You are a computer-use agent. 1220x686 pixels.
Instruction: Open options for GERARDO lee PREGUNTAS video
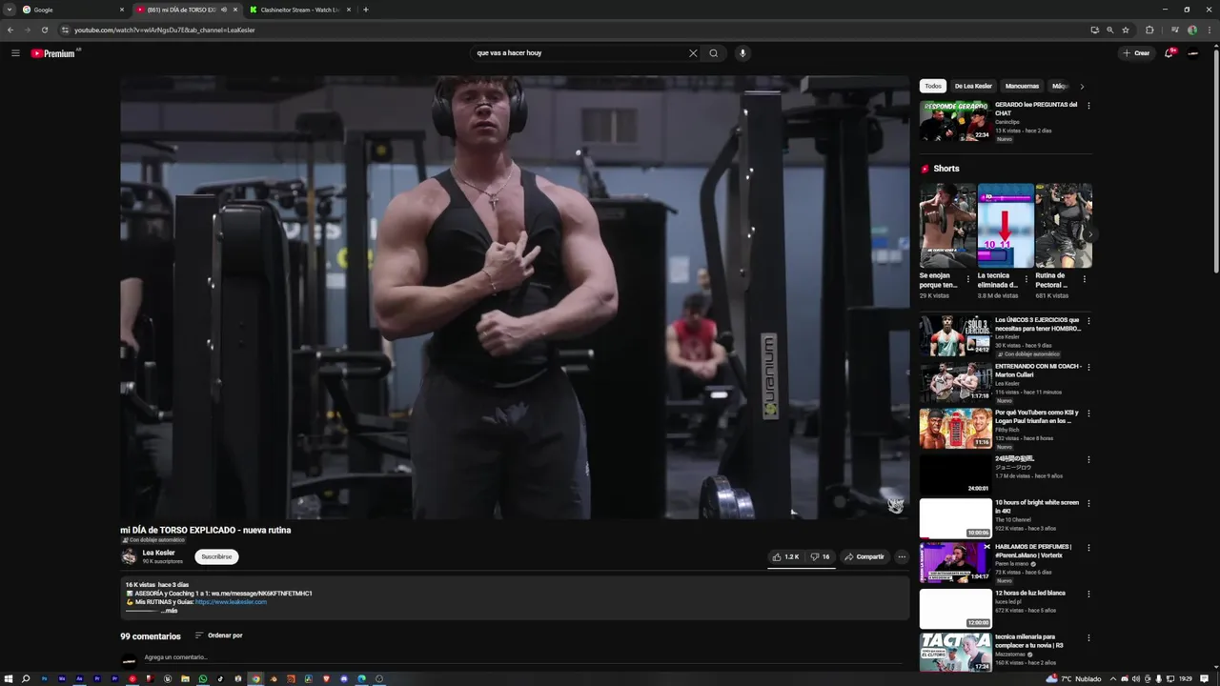(x=1088, y=106)
